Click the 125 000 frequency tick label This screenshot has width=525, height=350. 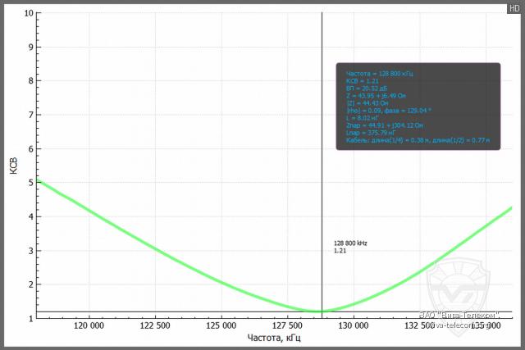(221, 325)
